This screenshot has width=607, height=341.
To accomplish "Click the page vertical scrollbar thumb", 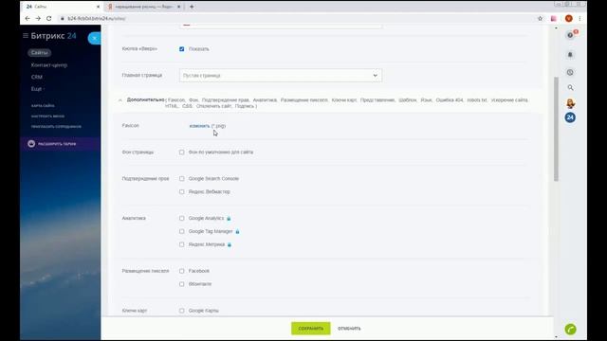I will (x=556, y=129).
